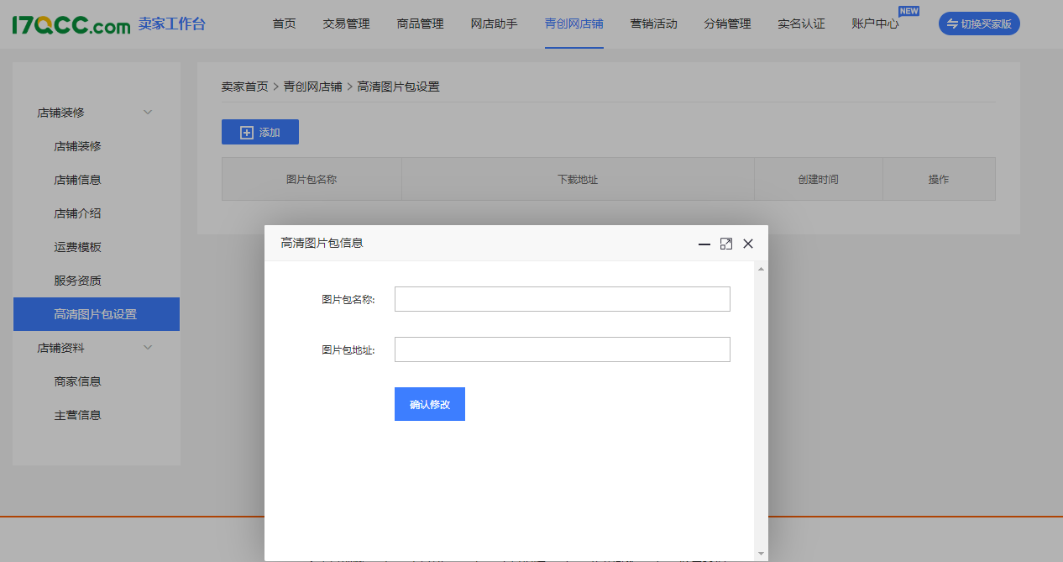
Task: Click the 17QCC.com logo
Action: 71,25
